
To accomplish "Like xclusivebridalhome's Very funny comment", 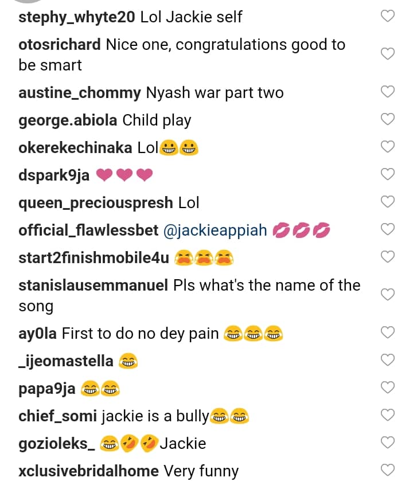I will (388, 470).
